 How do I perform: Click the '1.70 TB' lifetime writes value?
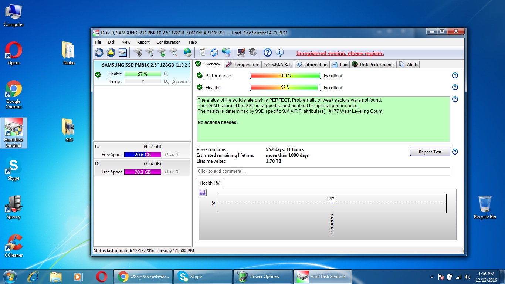[x=274, y=161]
